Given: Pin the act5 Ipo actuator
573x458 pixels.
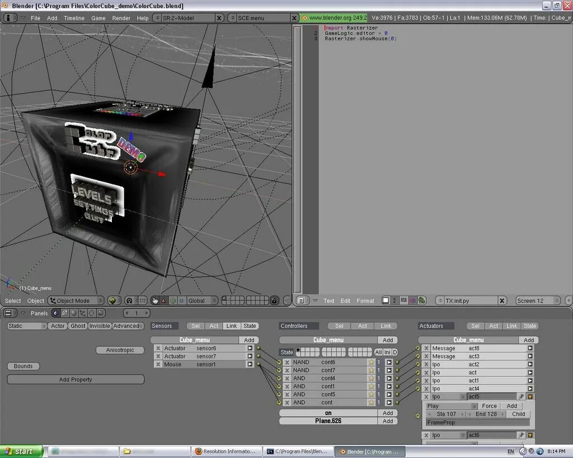Looking at the screenshot, I should tap(521, 396).
